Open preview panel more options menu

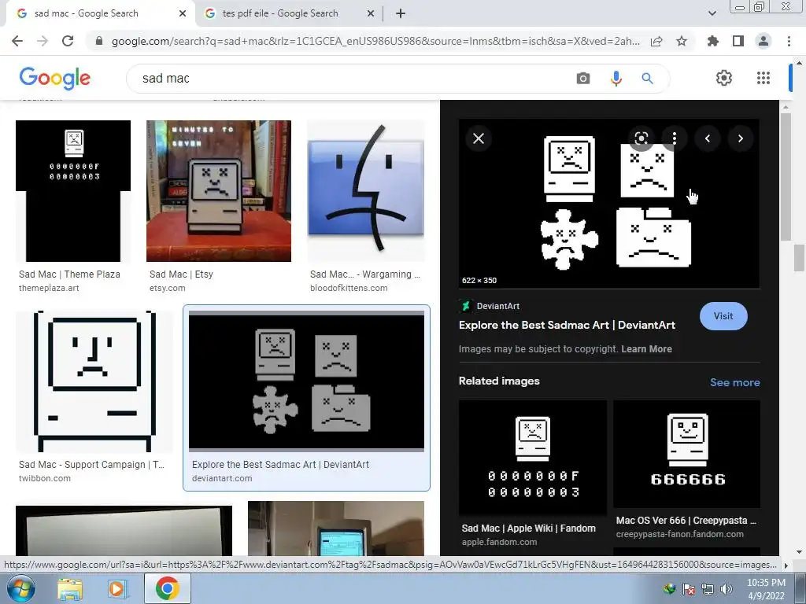tap(675, 138)
